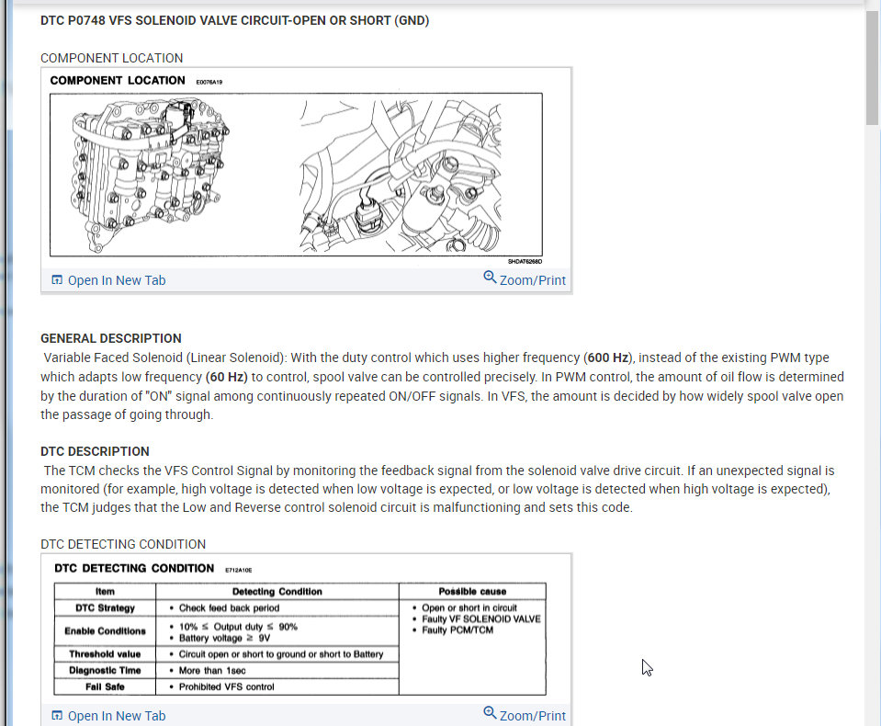Click the bold '600 Hz' text

coord(608,357)
